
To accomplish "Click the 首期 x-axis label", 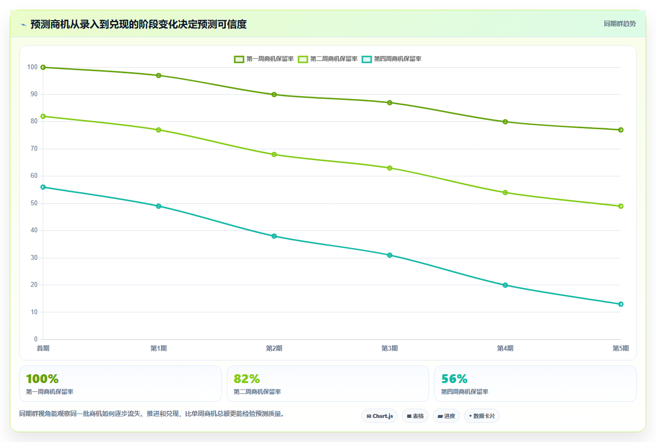I will [x=43, y=348].
